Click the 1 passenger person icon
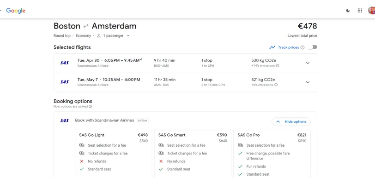 coord(98,36)
